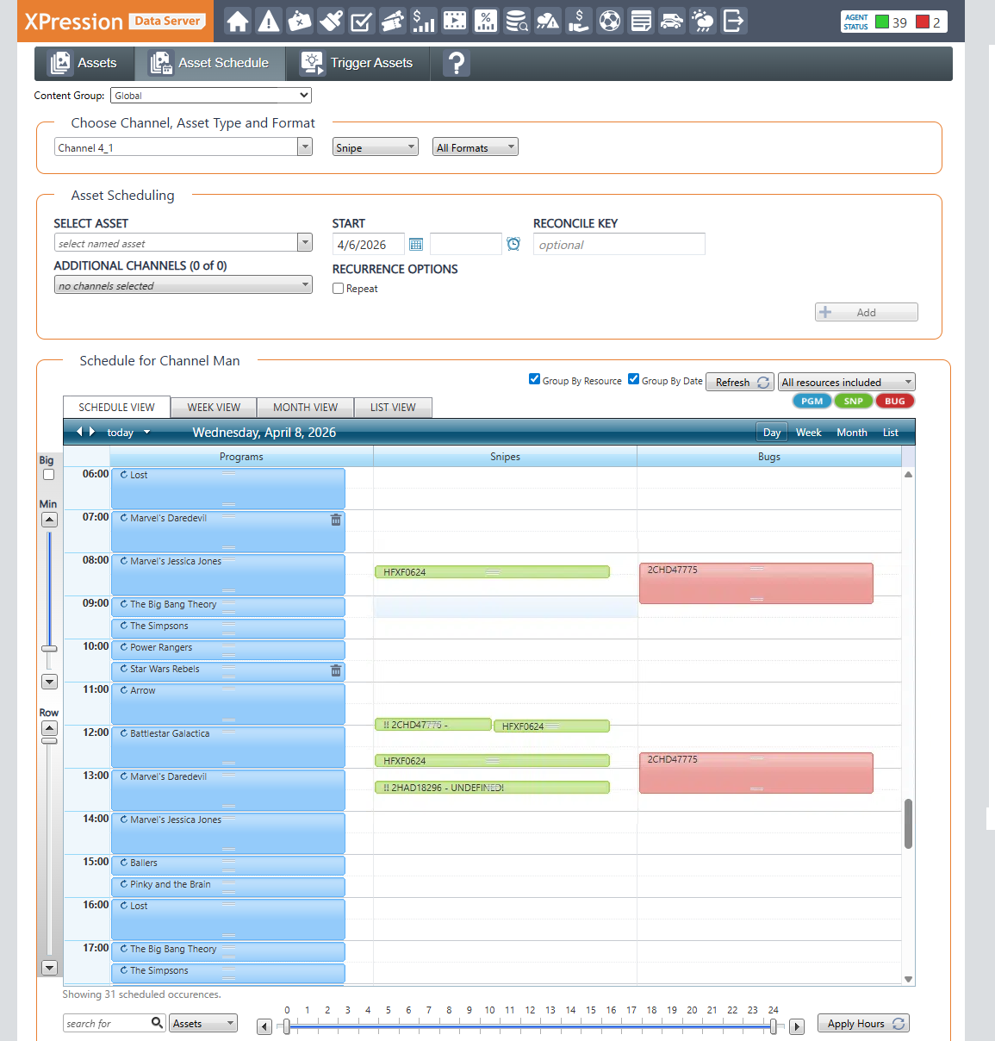Click the Refresh button

click(x=740, y=382)
